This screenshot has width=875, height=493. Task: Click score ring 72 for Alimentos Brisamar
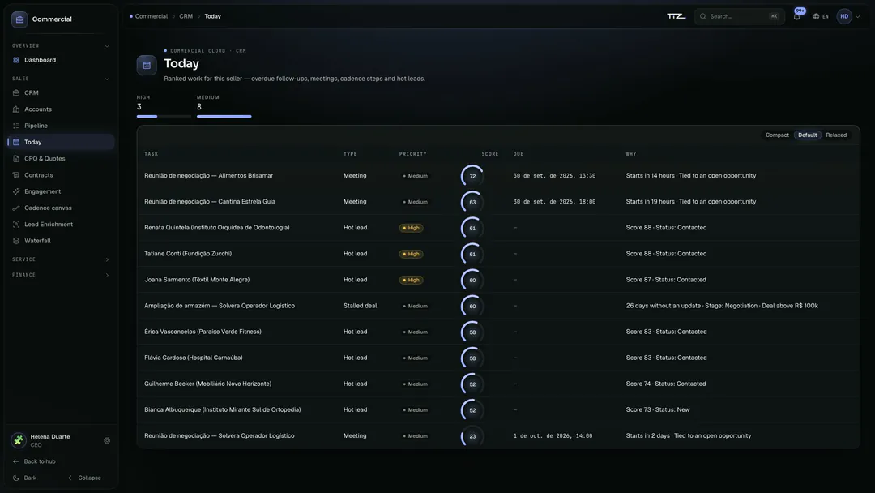(x=472, y=176)
